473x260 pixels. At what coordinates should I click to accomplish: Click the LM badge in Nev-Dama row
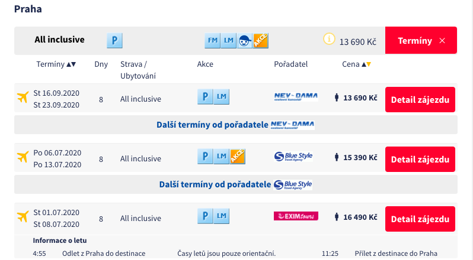[222, 97]
